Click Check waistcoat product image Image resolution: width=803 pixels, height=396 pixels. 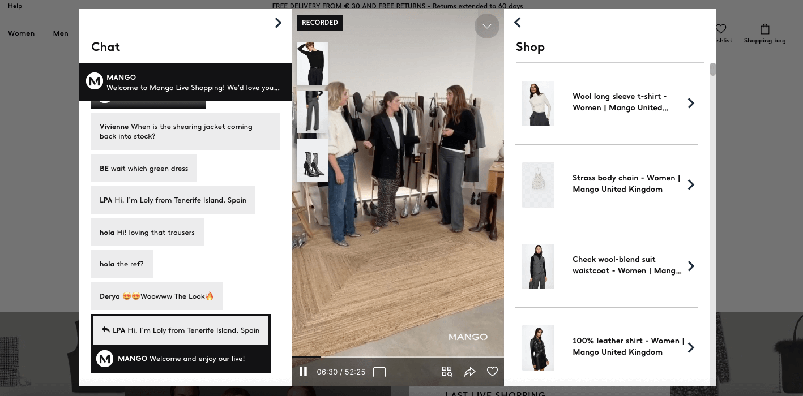(x=538, y=266)
